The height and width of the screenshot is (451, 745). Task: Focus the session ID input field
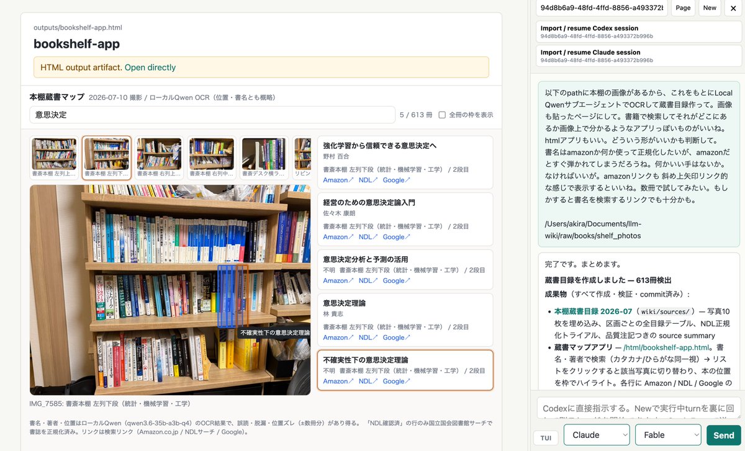point(602,8)
